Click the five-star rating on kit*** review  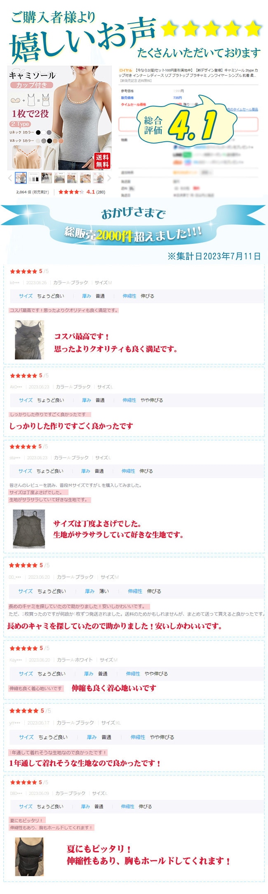click(24, 272)
